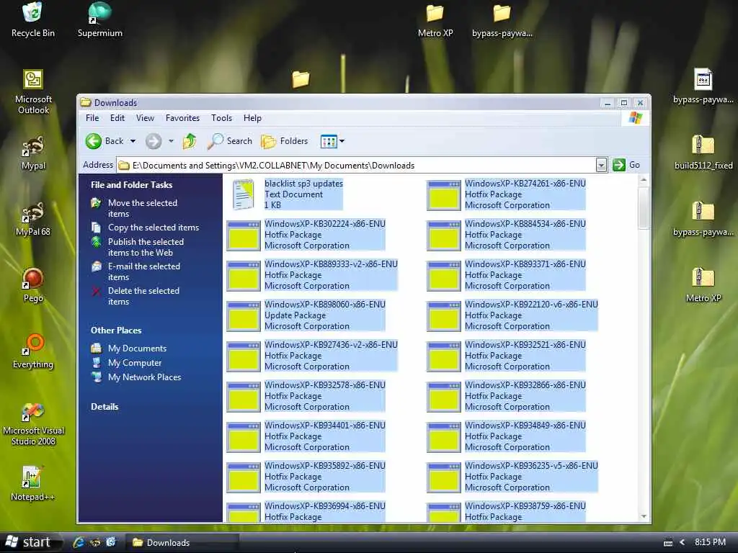Click the WindowsXP-KB938759-x86-ENU file name
Image resolution: width=738 pixels, height=553 pixels.
525,506
